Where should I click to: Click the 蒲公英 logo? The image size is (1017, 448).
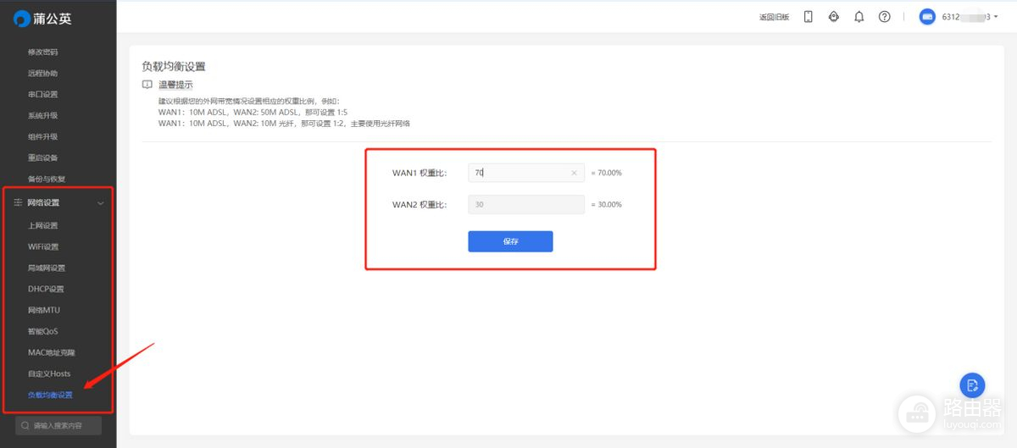coord(42,19)
